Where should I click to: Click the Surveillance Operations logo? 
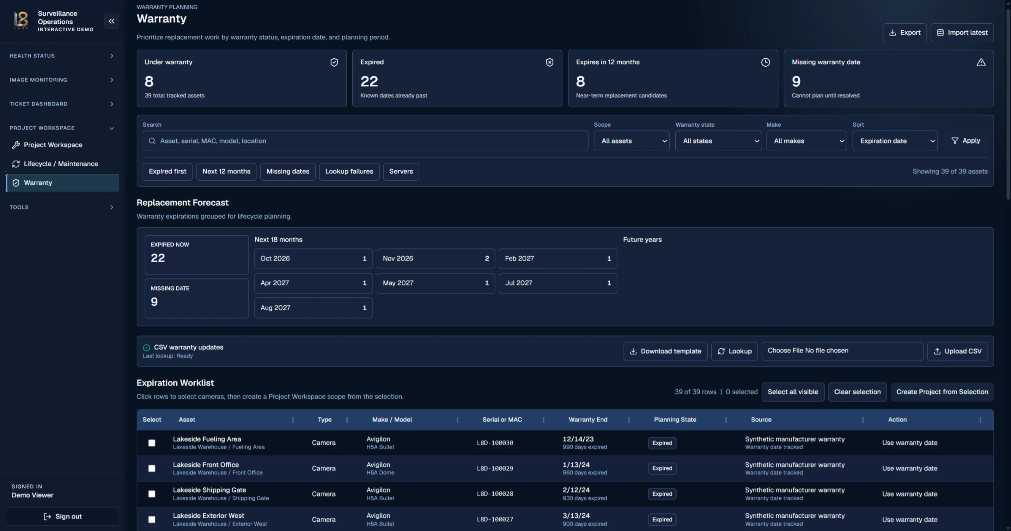pyautogui.click(x=21, y=21)
